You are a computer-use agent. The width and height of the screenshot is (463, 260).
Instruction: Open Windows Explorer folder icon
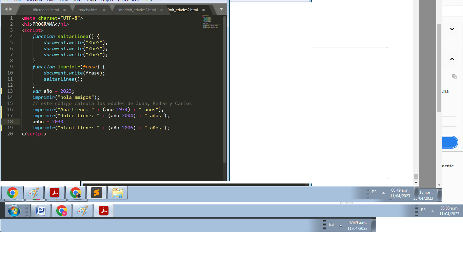118,193
